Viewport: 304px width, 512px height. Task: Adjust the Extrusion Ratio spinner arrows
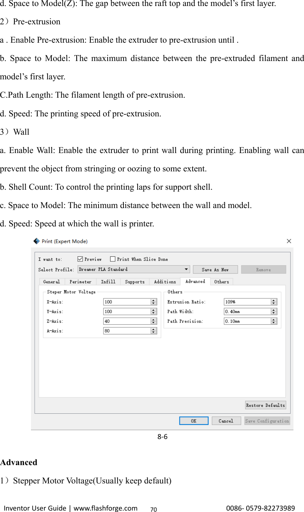point(274,302)
